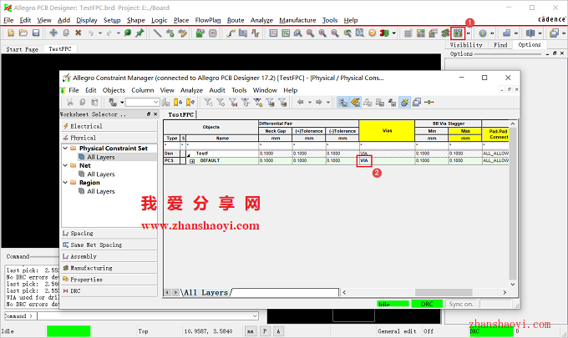Image resolution: width=568 pixels, height=338 pixels.
Task: Select All Layers under Net
Action: coord(101,174)
